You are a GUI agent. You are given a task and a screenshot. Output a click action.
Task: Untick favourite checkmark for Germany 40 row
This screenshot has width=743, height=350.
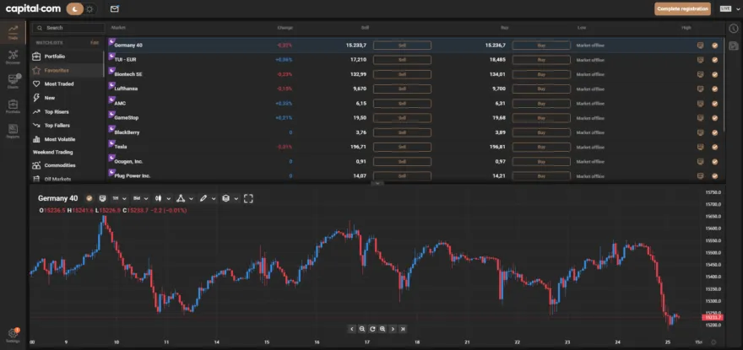coord(715,46)
